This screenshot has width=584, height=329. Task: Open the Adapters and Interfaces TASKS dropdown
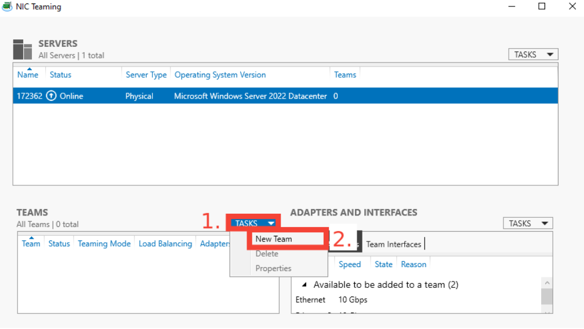[x=527, y=224]
